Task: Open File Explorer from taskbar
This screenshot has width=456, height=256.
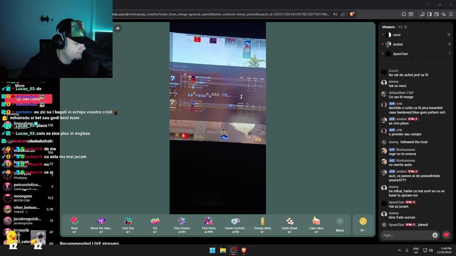Action: tap(223, 250)
